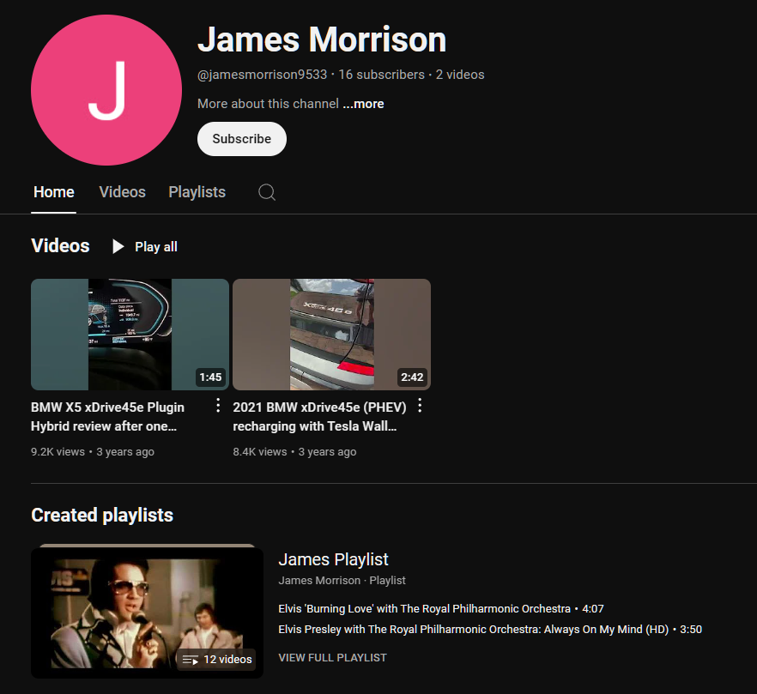
Task: Open the BMW X5 dashboard video thumbnail
Action: 130,335
